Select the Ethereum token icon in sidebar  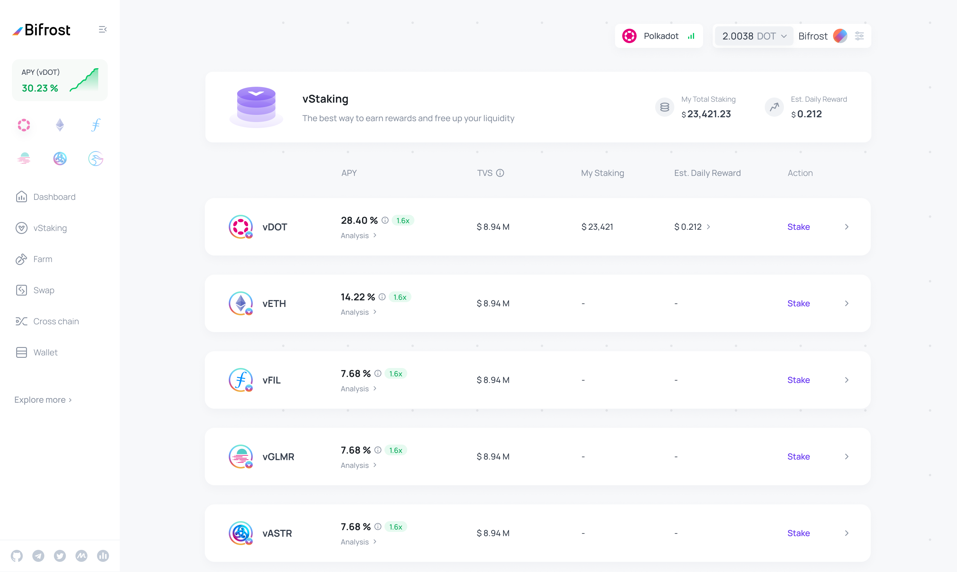tap(60, 125)
